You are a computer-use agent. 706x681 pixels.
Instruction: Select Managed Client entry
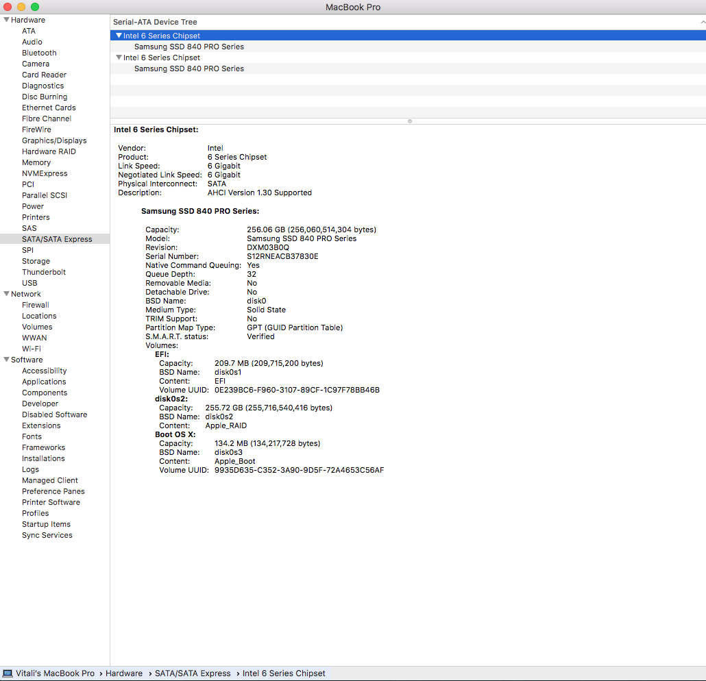pyautogui.click(x=50, y=480)
